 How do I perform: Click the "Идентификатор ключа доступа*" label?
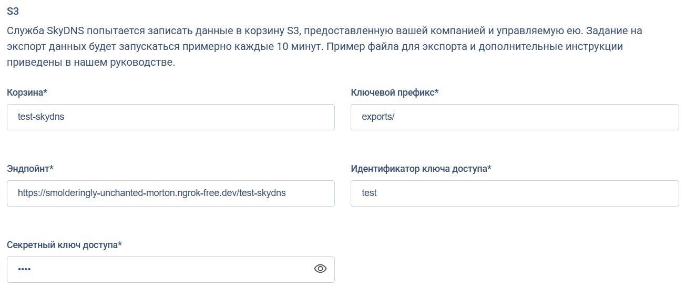click(421, 169)
